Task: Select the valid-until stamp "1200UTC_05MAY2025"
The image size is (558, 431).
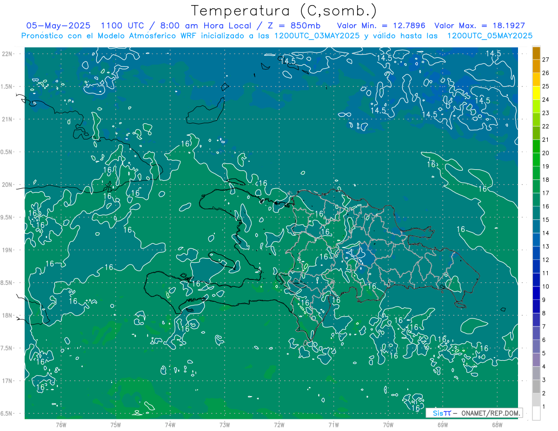Action: (490, 35)
